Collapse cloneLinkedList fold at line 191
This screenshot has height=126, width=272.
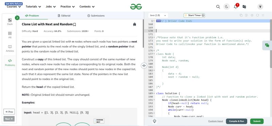click(154, 100)
